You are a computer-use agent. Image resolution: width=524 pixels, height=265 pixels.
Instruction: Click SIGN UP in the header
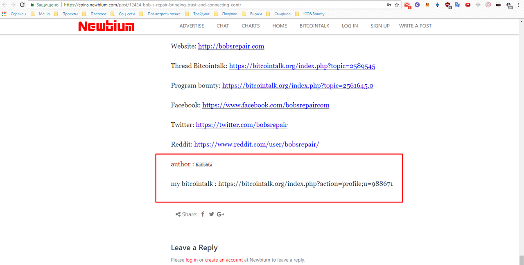point(380,26)
